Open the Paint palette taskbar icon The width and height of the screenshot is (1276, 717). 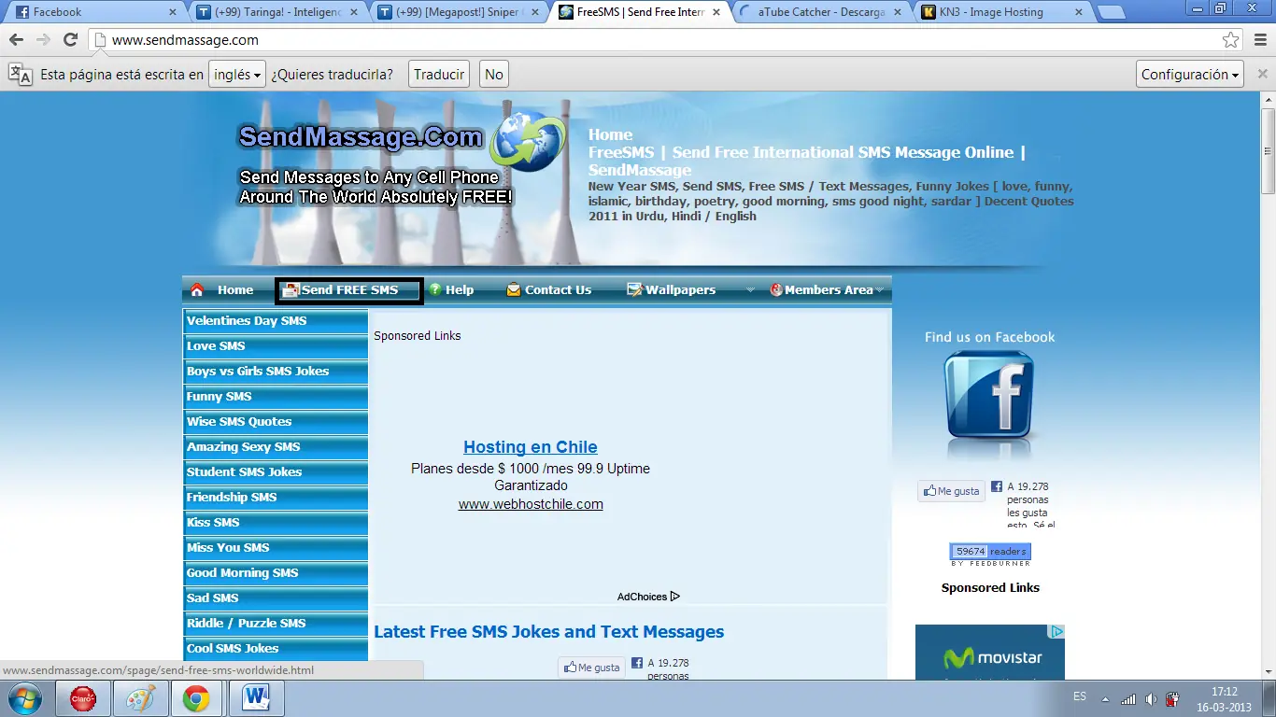(x=141, y=698)
